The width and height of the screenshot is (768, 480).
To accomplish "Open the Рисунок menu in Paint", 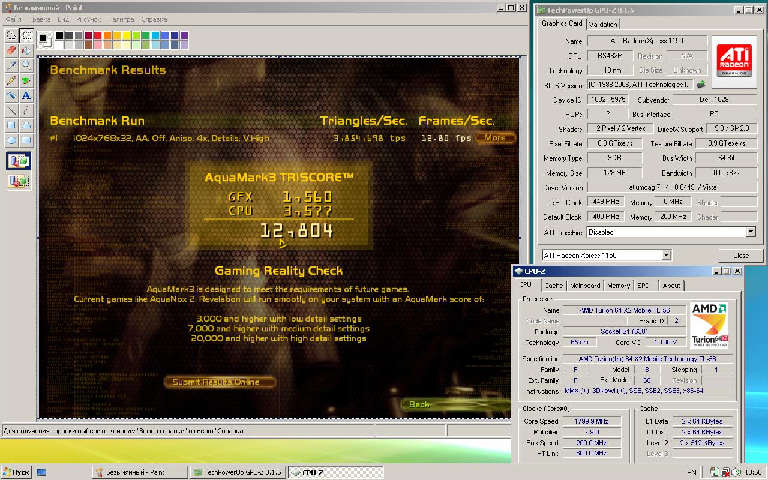I will click(88, 19).
